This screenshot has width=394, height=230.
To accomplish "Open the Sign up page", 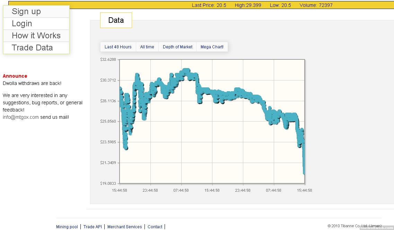I will [x=26, y=11].
